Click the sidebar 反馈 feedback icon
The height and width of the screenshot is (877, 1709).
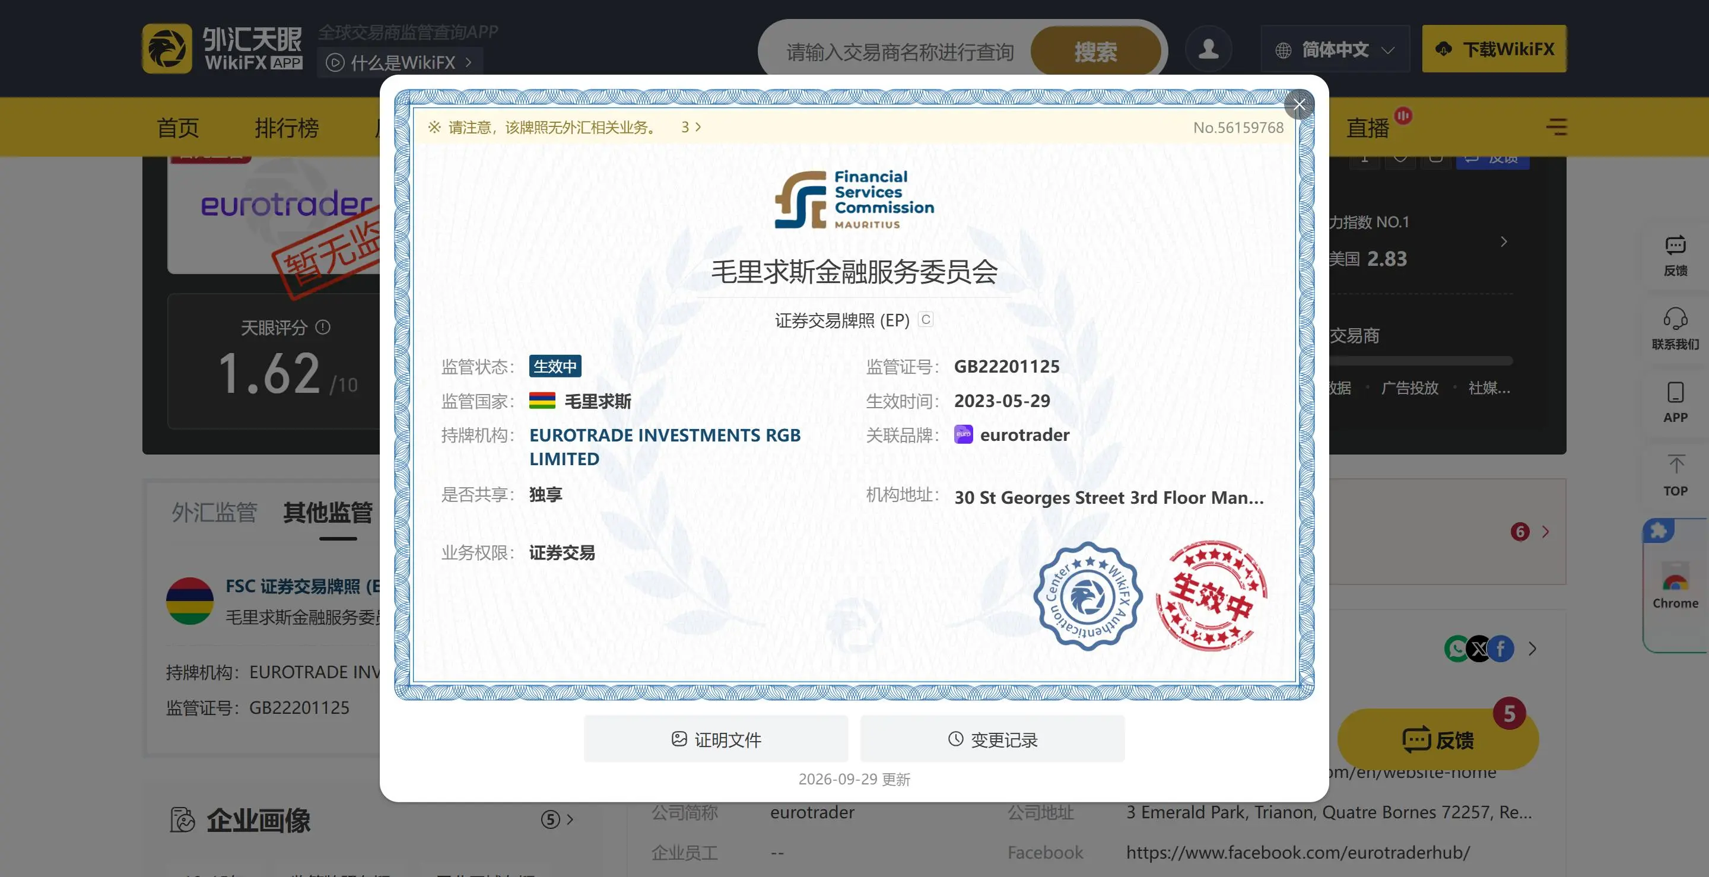click(x=1675, y=246)
